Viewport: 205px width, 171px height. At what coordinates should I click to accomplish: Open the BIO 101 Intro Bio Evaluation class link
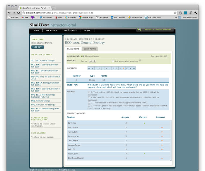(46, 77)
